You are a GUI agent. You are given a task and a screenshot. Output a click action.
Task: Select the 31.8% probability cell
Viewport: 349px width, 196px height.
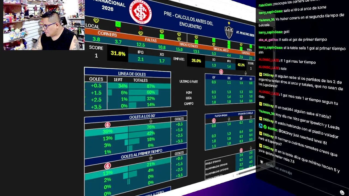pos(118,54)
